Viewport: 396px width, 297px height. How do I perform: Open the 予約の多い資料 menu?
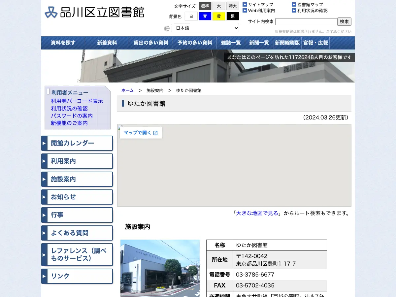pyautogui.click(x=195, y=43)
